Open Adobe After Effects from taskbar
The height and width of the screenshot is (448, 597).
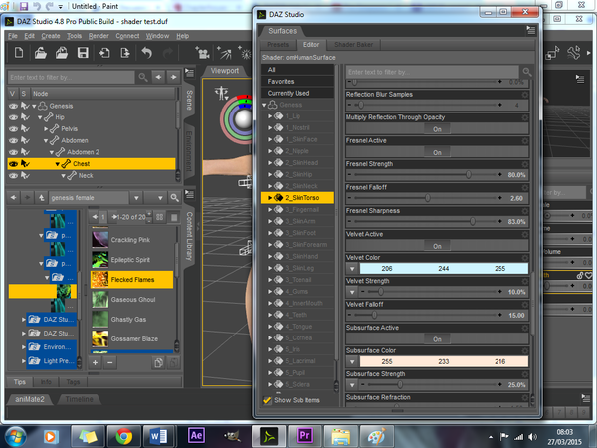(x=196, y=435)
